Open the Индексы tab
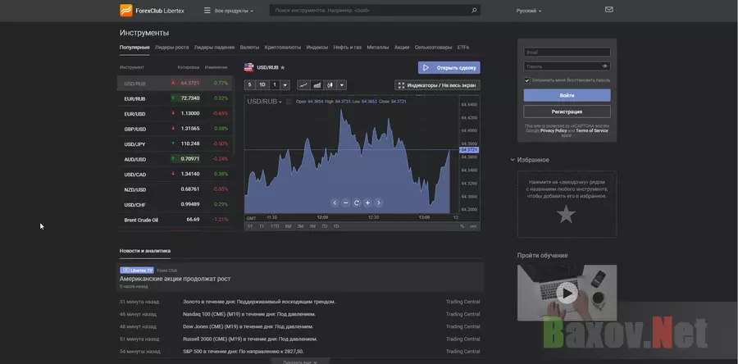The height and width of the screenshot is (364, 738). tap(317, 47)
